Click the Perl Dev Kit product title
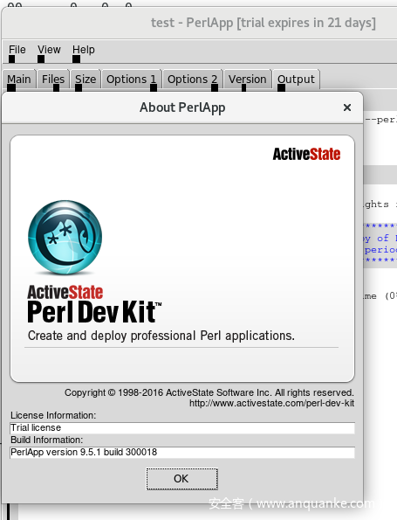Image resolution: width=397 pixels, height=520 pixels. (94, 312)
